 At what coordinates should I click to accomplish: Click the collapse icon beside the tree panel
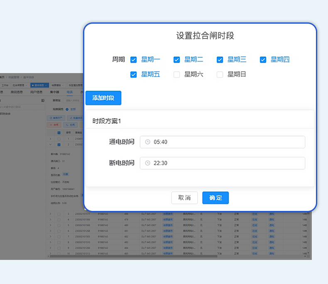coord(43,100)
